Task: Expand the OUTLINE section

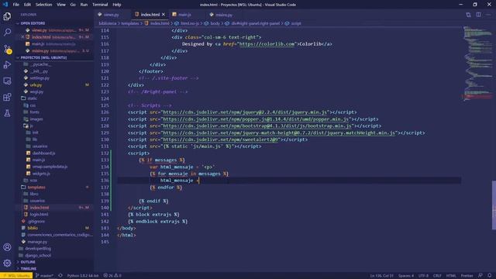Action: tap(28, 262)
